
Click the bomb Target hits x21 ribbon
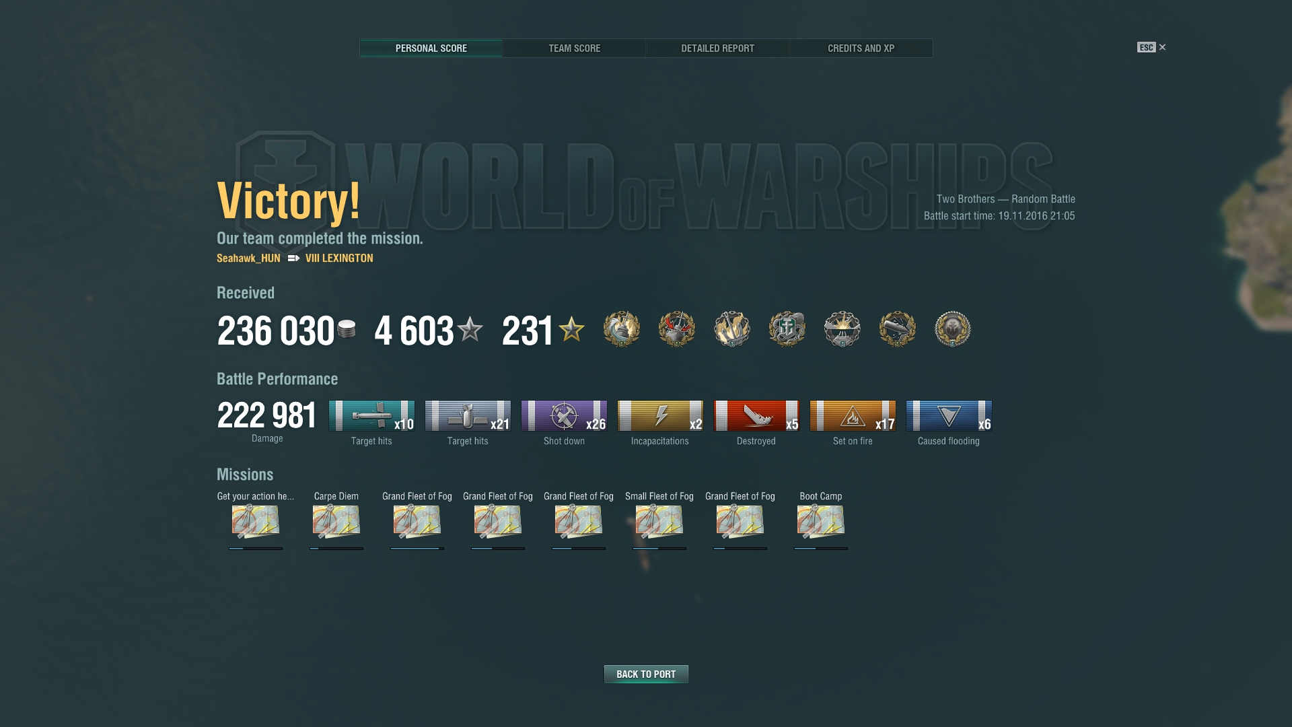pyautogui.click(x=468, y=416)
